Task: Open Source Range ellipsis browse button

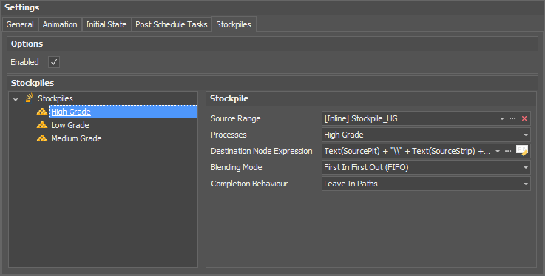Action: pyautogui.click(x=512, y=118)
